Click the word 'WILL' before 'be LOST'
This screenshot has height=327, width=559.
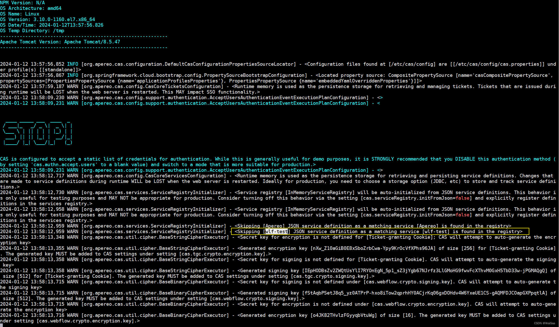coord(137,181)
